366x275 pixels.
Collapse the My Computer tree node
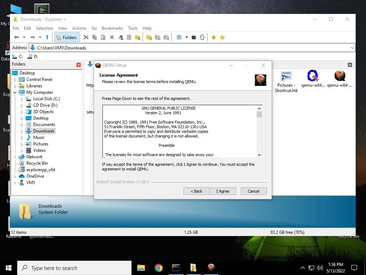15,92
